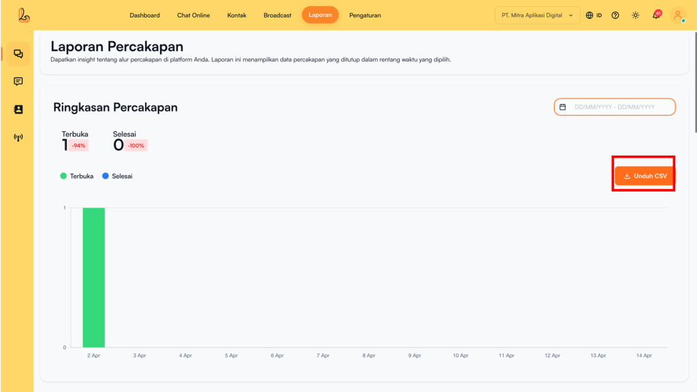The width and height of the screenshot is (697, 392).
Task: Click the green bar for 2 Apr
Action: pos(94,277)
